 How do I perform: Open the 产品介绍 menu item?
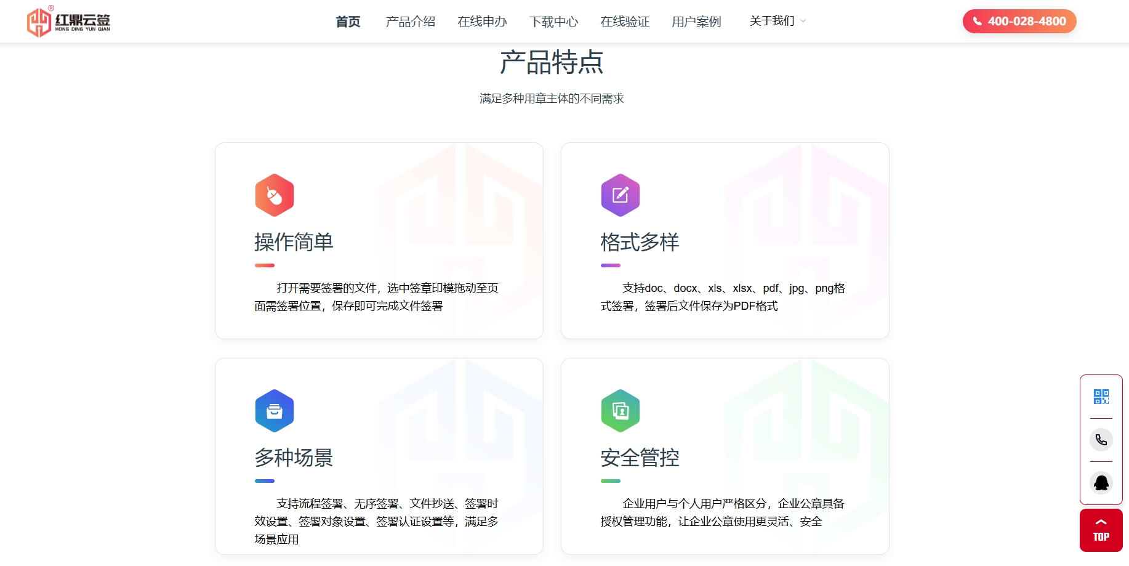[411, 22]
